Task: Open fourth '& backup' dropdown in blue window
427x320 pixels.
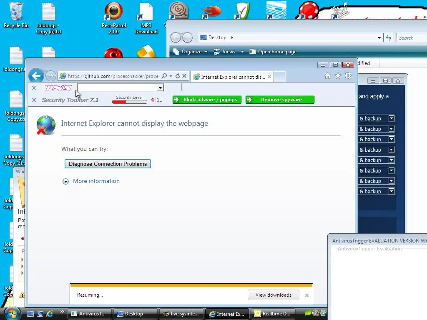Action: coord(392,150)
